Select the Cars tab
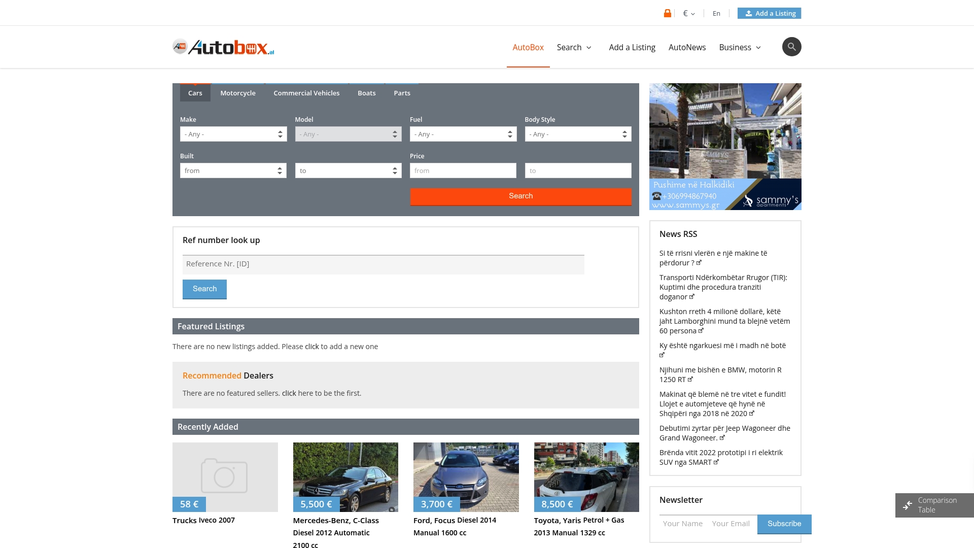The width and height of the screenshot is (974, 548). [x=195, y=93]
